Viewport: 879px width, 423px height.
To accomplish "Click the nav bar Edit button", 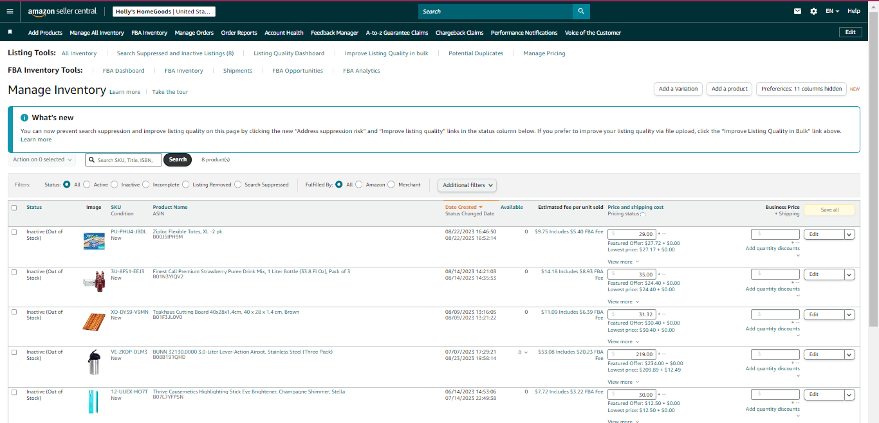I will [850, 32].
